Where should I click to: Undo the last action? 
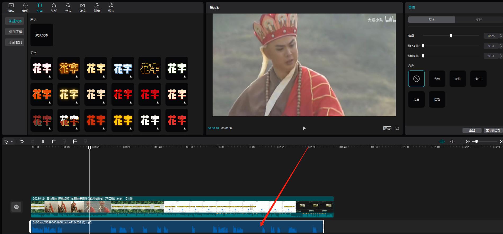coord(22,142)
